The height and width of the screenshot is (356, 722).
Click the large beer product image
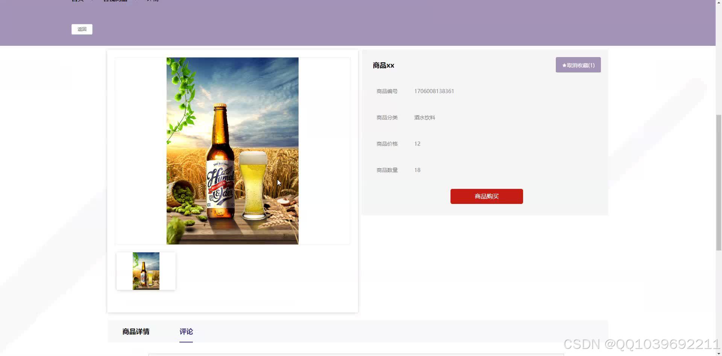click(x=232, y=151)
